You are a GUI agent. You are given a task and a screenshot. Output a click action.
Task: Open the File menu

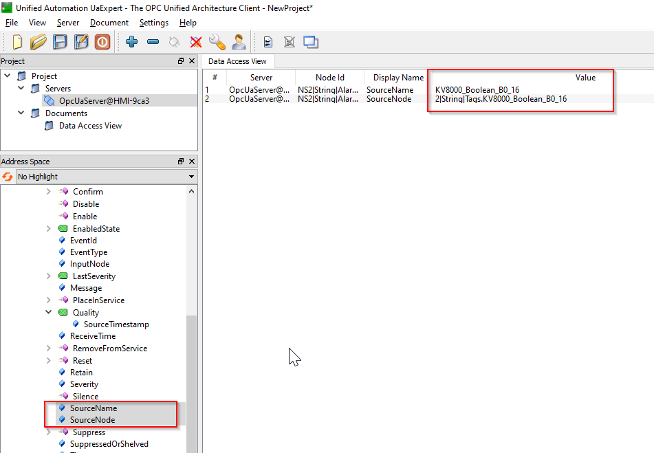click(x=12, y=23)
